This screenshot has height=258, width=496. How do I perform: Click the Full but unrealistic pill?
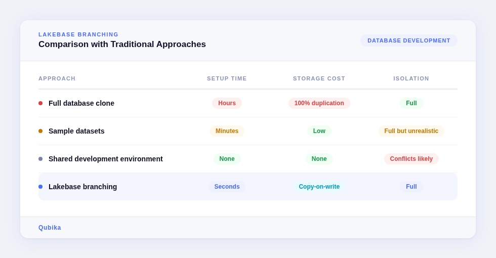(x=411, y=131)
